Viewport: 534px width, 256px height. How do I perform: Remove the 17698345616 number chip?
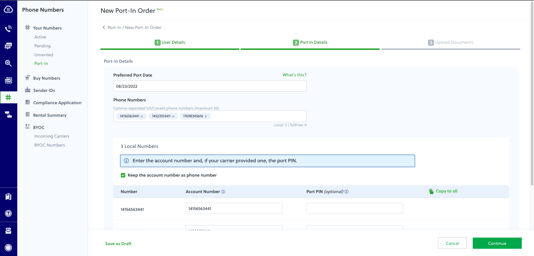point(206,116)
